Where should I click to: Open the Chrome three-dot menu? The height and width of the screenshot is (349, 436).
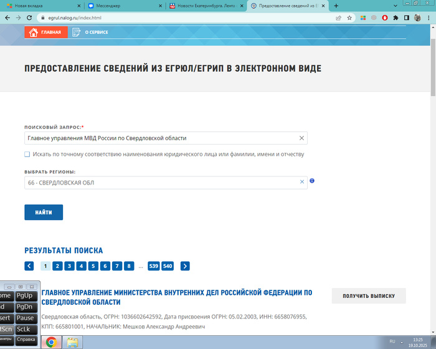(x=429, y=18)
